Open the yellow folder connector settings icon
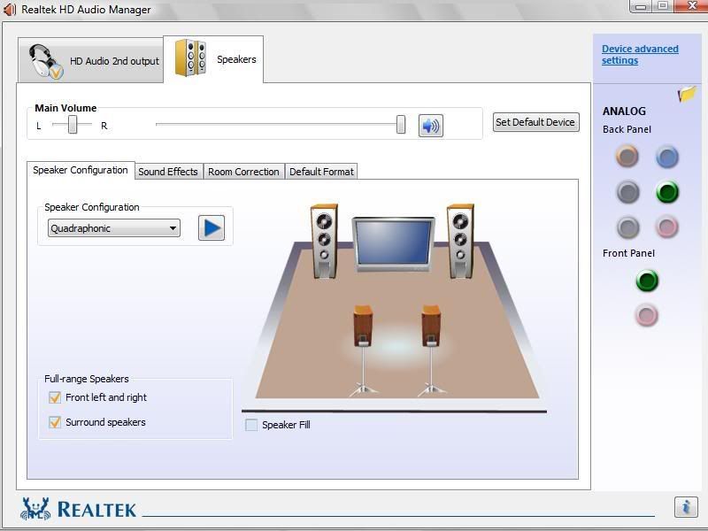708x531 pixels. [687, 94]
